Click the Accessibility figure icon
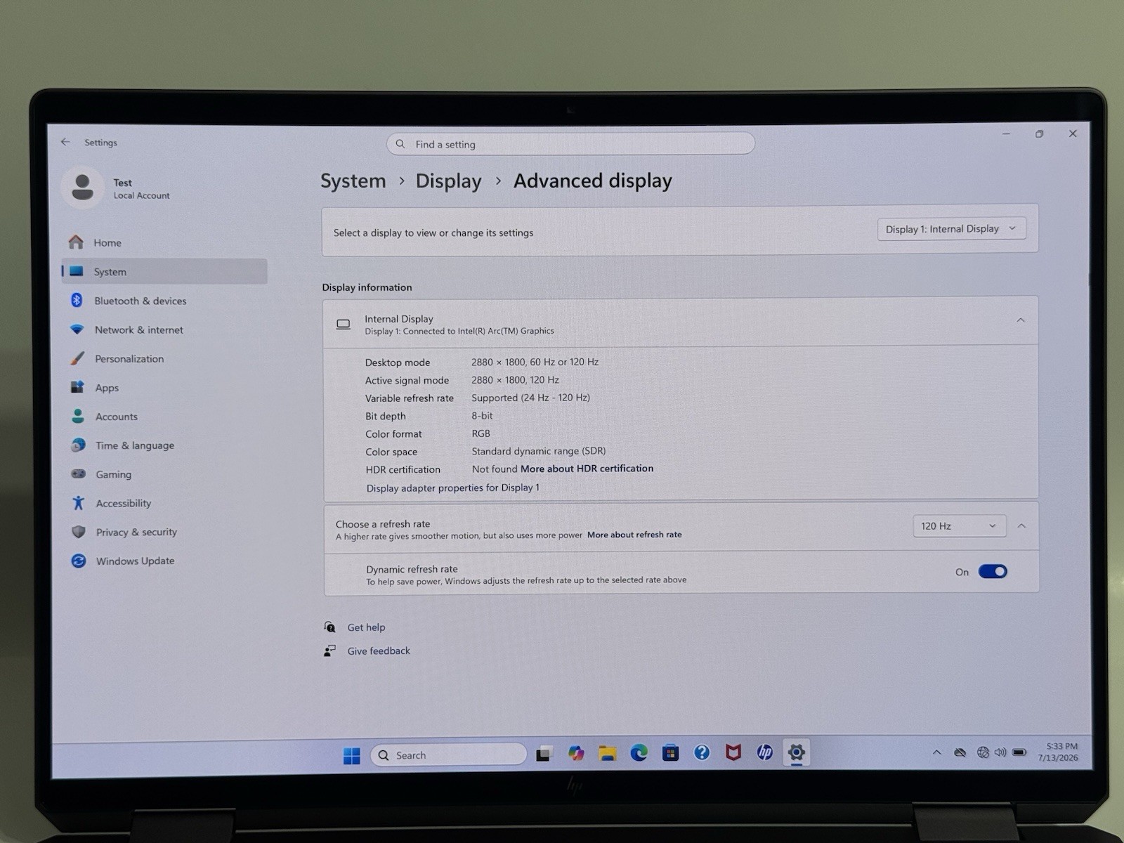 coord(79,503)
